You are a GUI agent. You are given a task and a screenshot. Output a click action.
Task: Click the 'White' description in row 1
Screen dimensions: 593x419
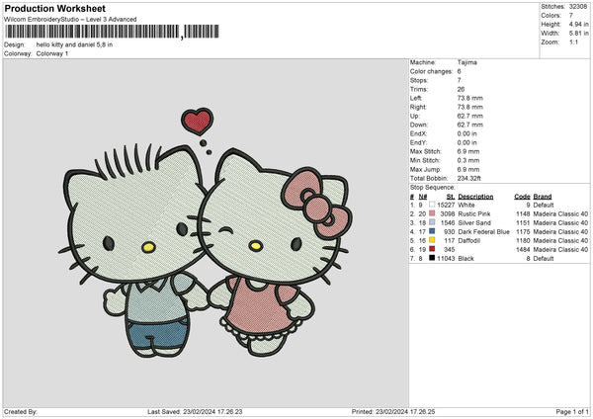[x=466, y=205]
